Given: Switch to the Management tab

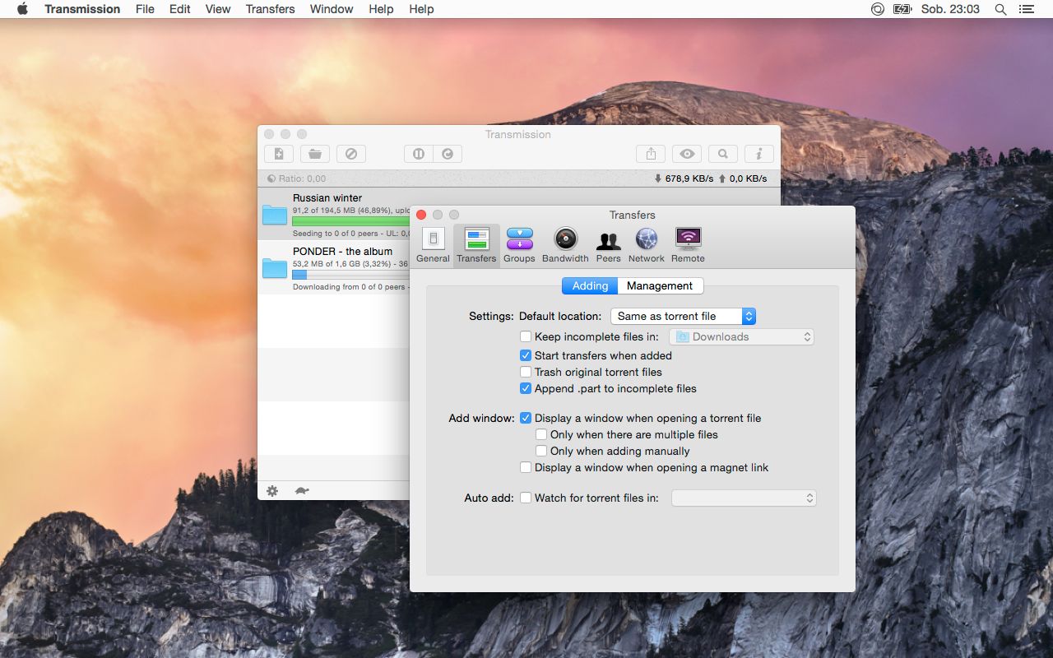Looking at the screenshot, I should 660,285.
